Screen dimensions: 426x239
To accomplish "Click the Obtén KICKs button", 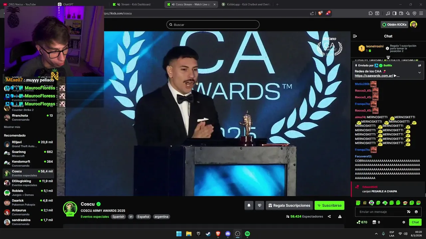I will pos(394,25).
